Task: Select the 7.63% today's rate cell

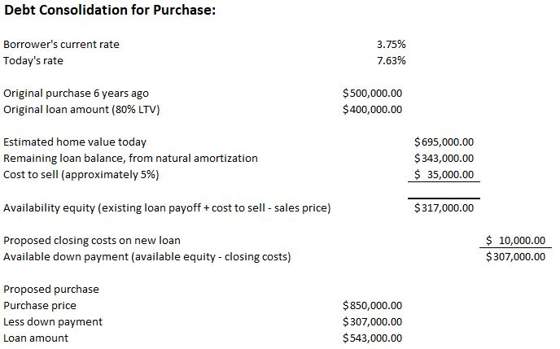Action: click(392, 60)
